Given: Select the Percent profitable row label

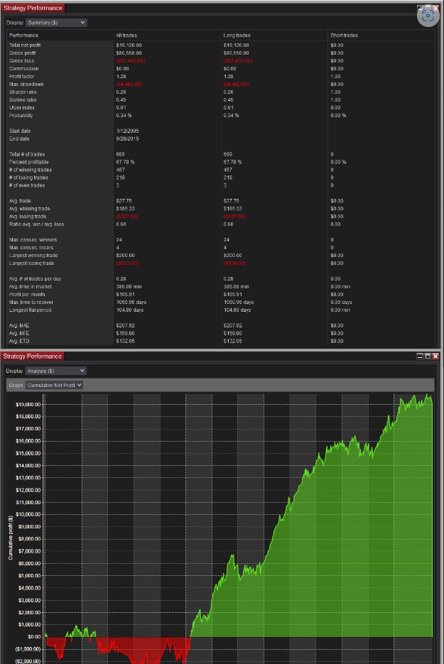Looking at the screenshot, I should 28,162.
